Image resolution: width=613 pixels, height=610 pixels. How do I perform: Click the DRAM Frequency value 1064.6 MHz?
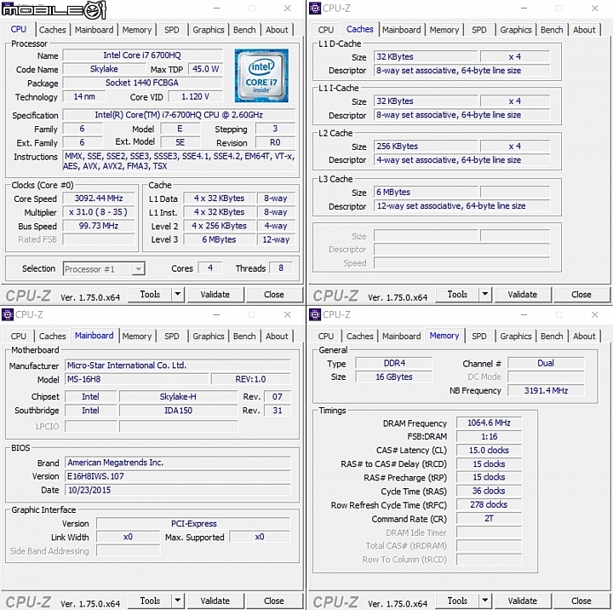point(489,423)
